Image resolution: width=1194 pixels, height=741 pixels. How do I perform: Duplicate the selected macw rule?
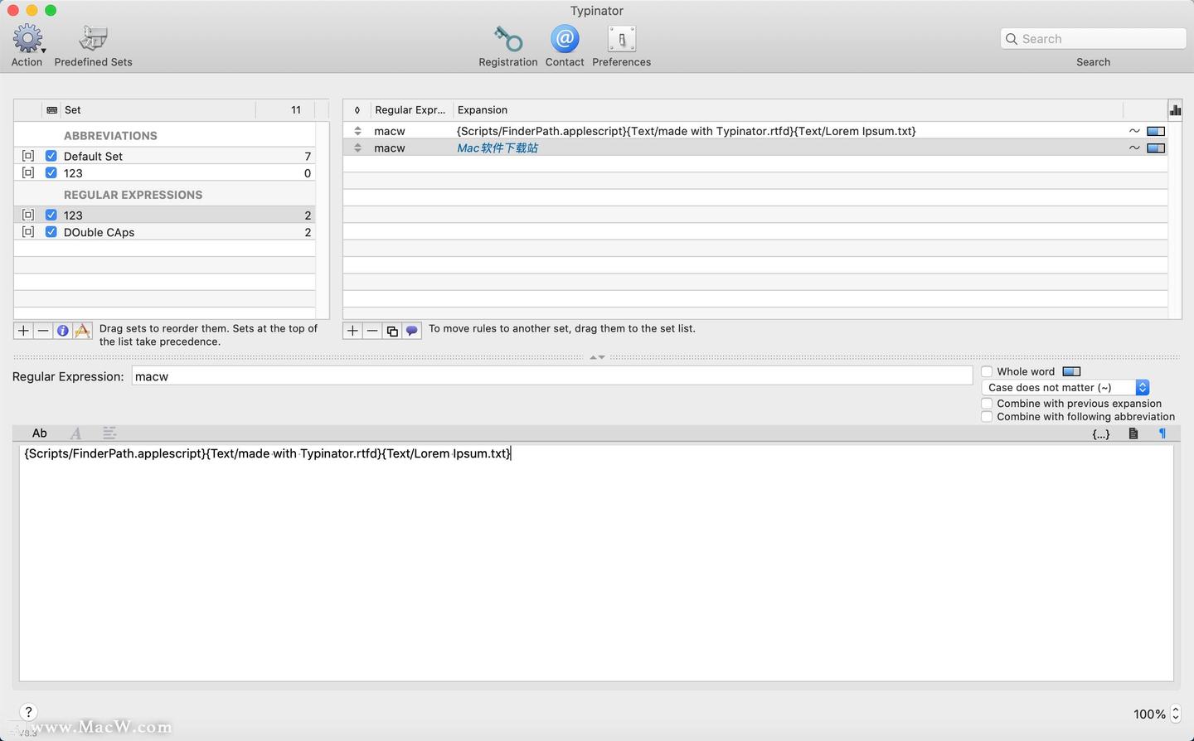392,330
